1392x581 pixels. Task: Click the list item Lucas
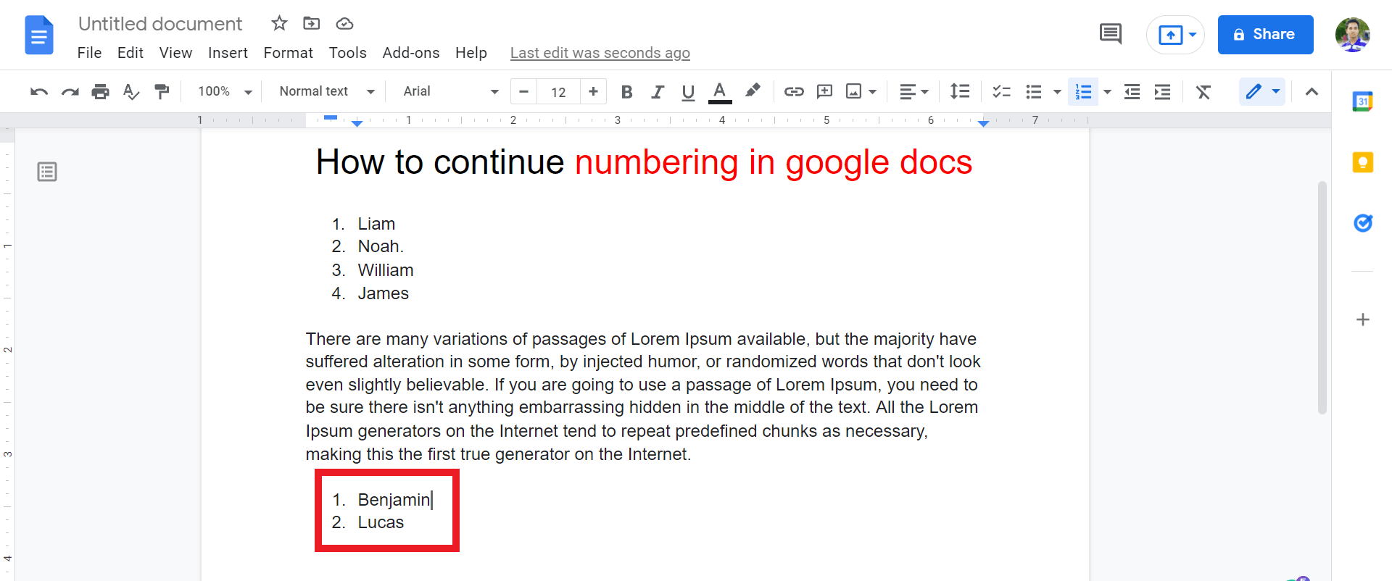[x=381, y=522]
